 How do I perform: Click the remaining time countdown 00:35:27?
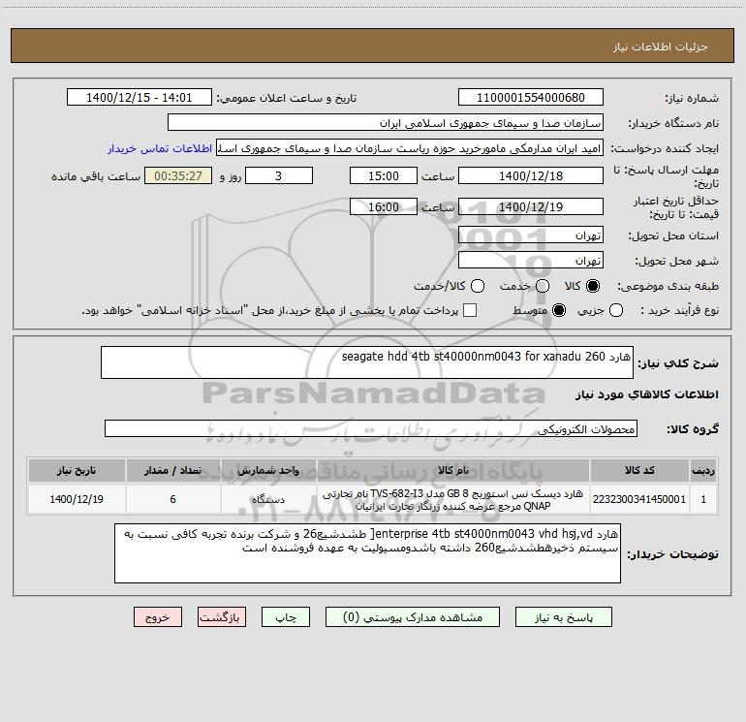(x=178, y=176)
